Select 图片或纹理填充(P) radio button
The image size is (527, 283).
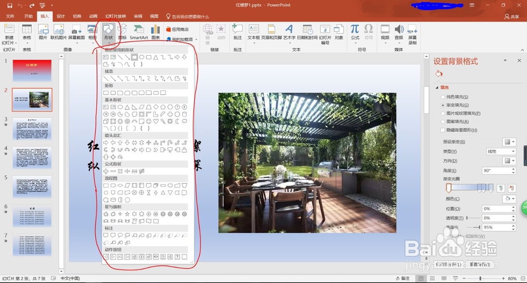coord(443,113)
